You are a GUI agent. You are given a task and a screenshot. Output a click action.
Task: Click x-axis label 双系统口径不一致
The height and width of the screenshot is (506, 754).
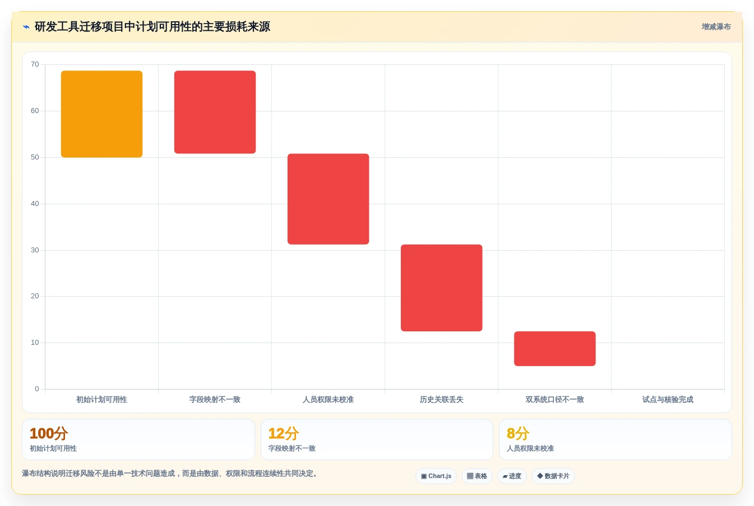point(554,400)
